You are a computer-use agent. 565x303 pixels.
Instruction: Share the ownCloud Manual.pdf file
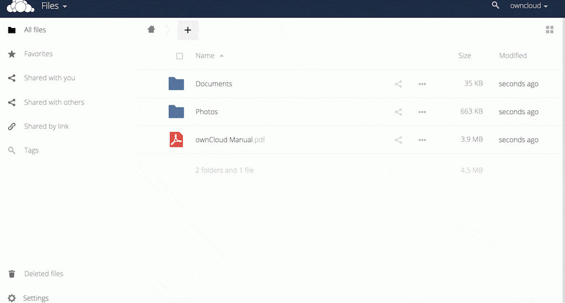398,140
